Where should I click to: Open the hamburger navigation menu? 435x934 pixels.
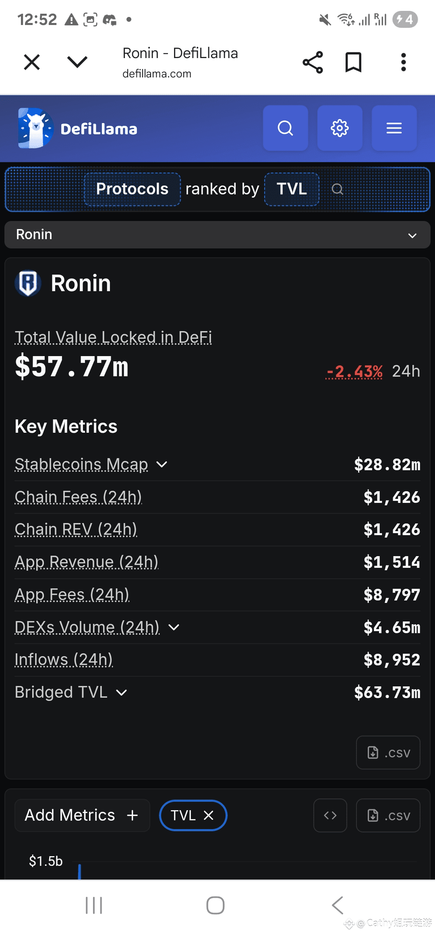coord(394,128)
